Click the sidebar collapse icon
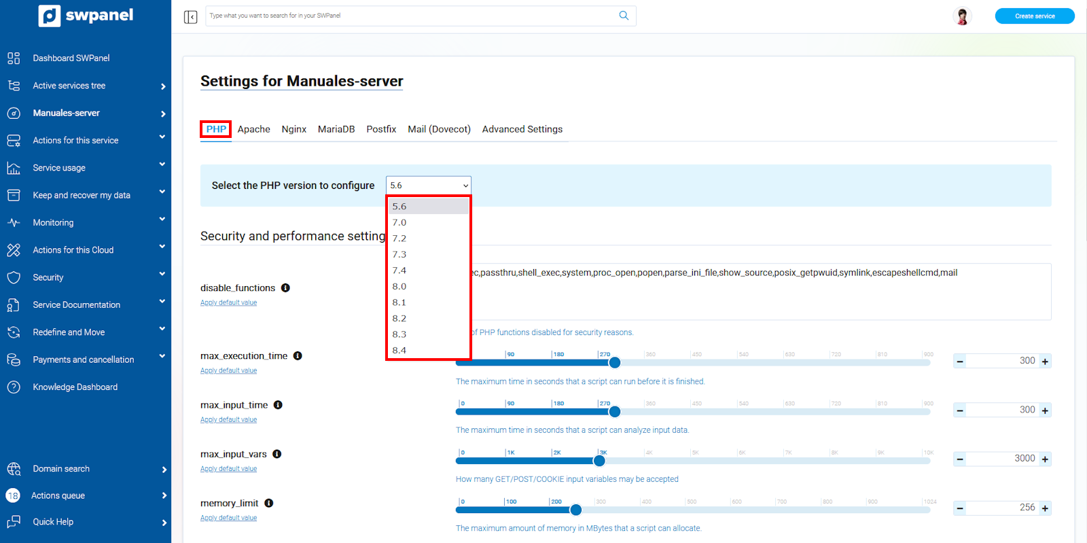This screenshot has width=1087, height=543. click(x=190, y=16)
